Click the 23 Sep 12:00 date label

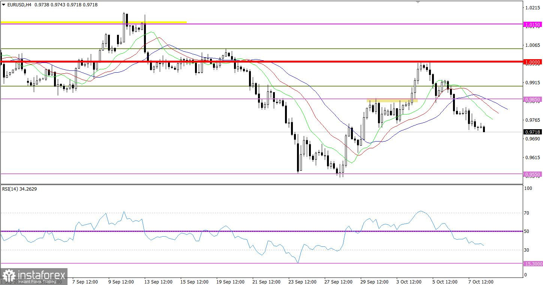302,281
